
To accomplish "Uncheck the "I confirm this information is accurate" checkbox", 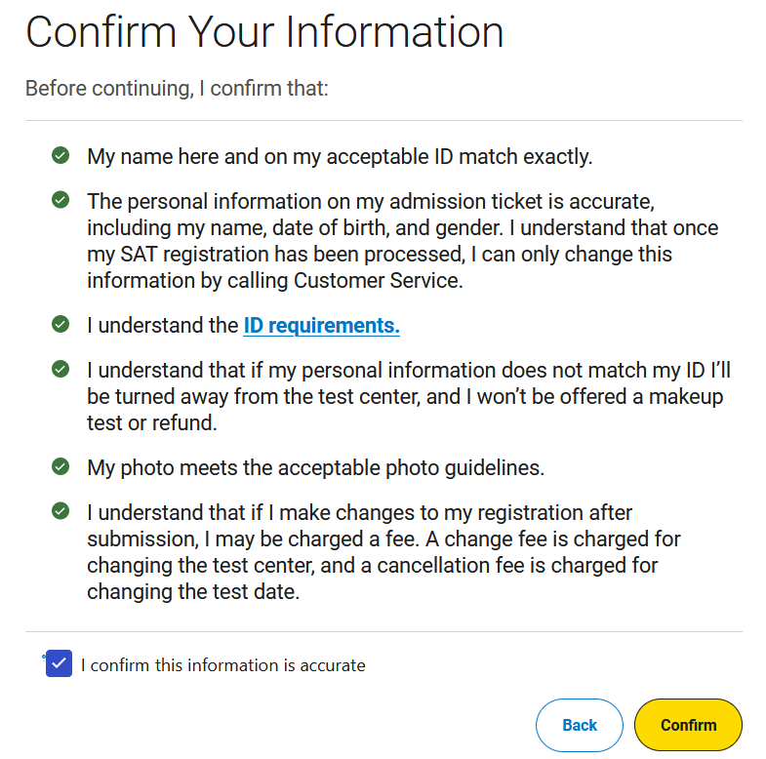I will [60, 664].
